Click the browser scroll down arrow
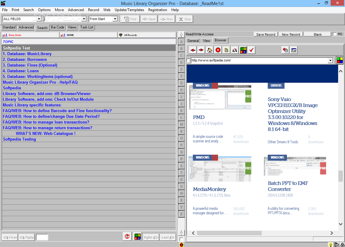 pos(341,224)
